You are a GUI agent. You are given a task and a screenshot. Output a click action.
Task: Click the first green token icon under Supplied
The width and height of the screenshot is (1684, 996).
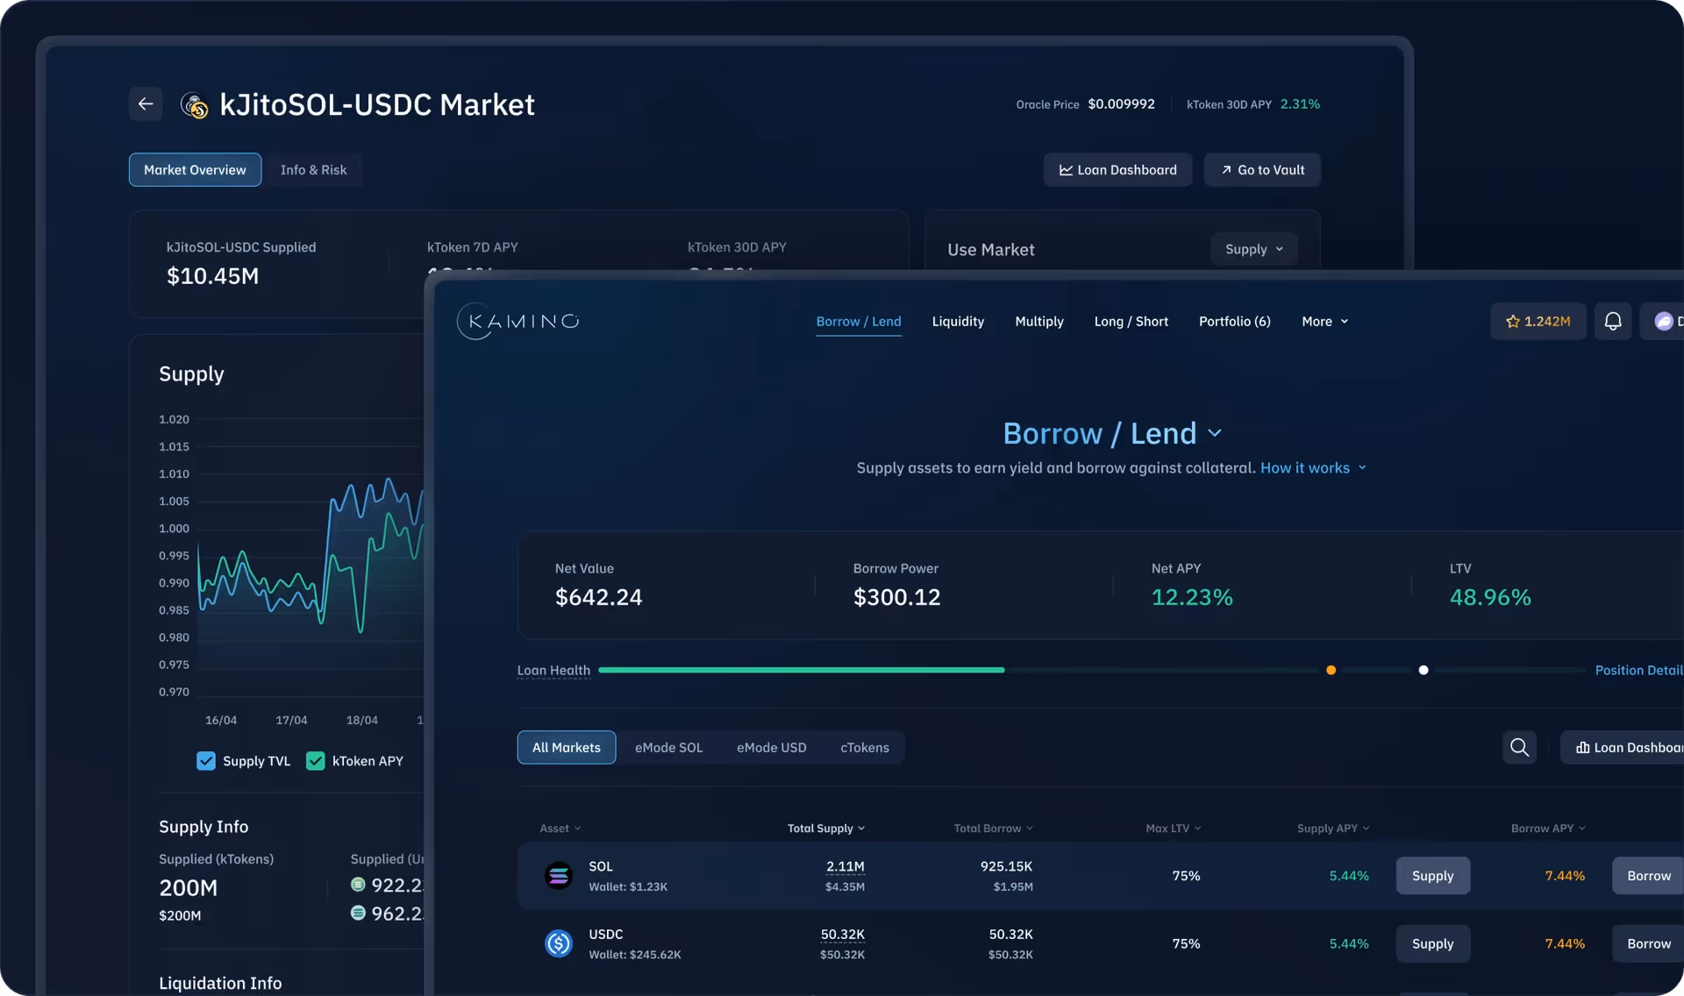point(358,885)
